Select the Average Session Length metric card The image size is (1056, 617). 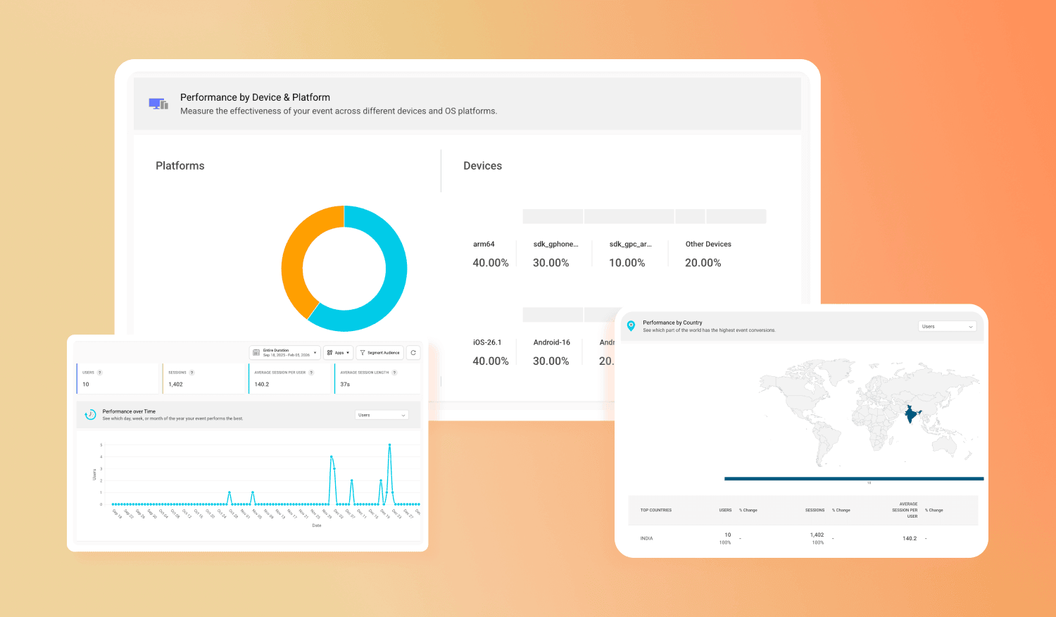(377, 379)
